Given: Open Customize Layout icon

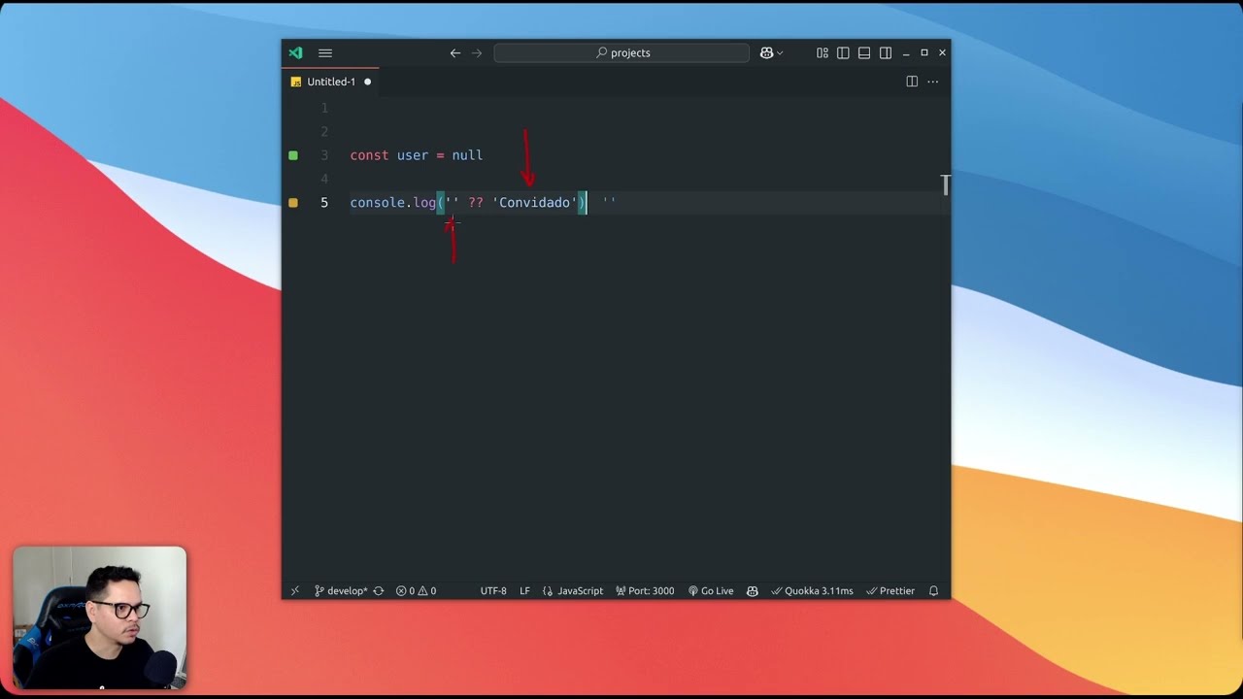Looking at the screenshot, I should [x=823, y=53].
